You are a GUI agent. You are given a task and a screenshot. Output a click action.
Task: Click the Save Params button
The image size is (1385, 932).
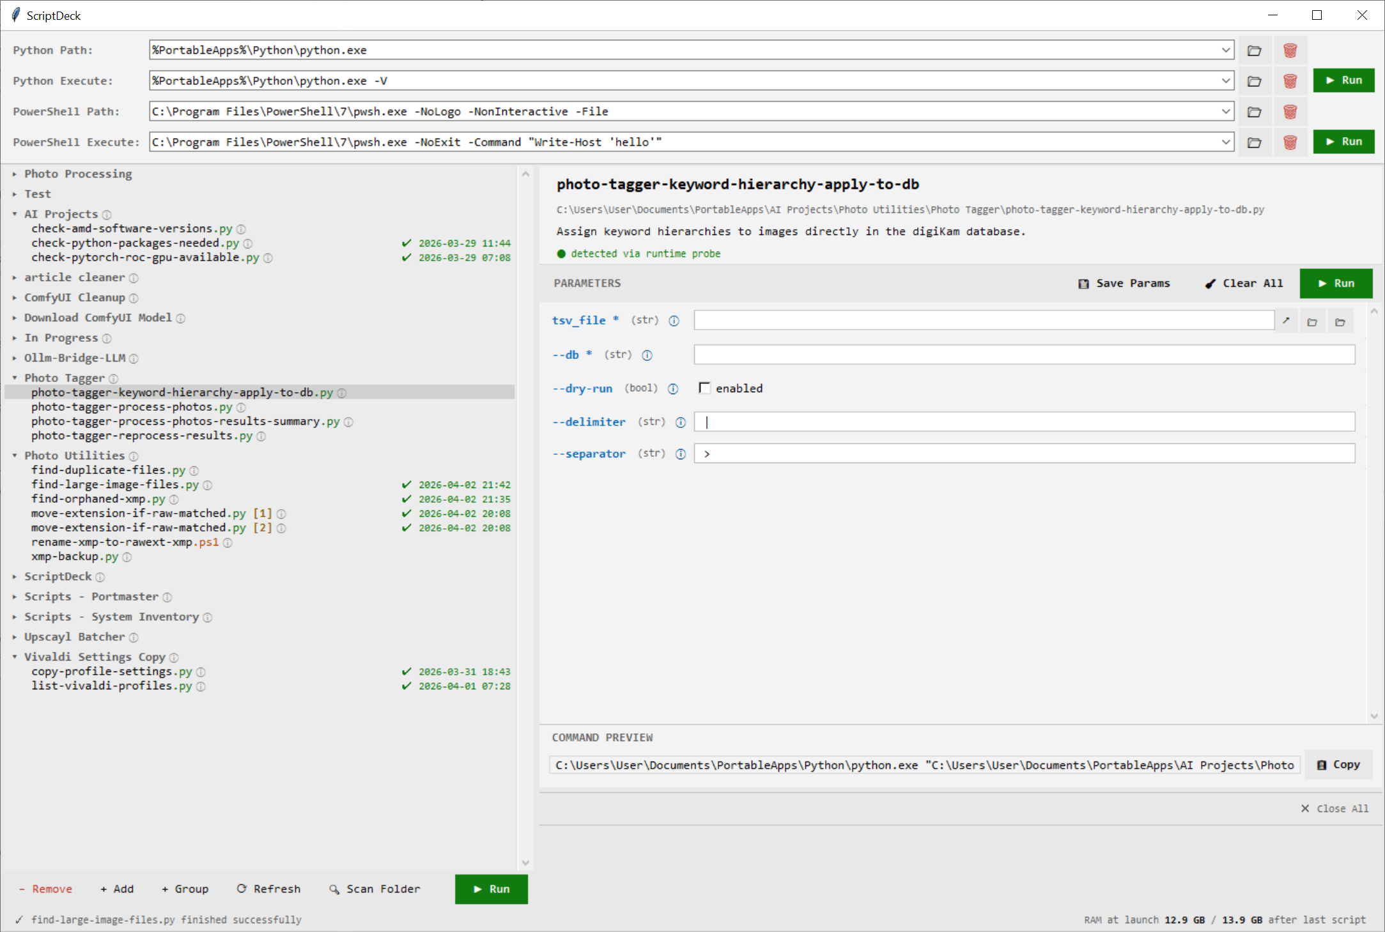[x=1124, y=284]
